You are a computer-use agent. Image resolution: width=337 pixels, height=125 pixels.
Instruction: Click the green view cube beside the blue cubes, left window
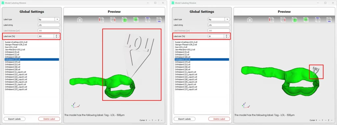(136, 20)
